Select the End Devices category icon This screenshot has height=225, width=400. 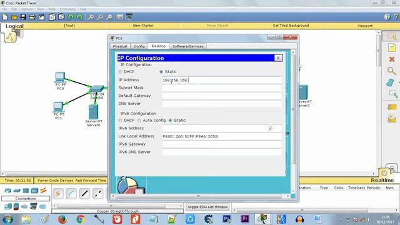tap(8, 206)
